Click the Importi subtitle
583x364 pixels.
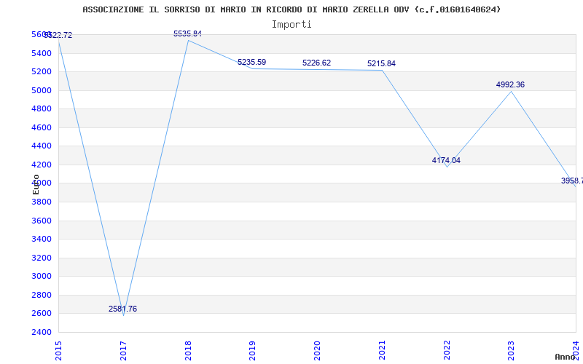coord(291,24)
